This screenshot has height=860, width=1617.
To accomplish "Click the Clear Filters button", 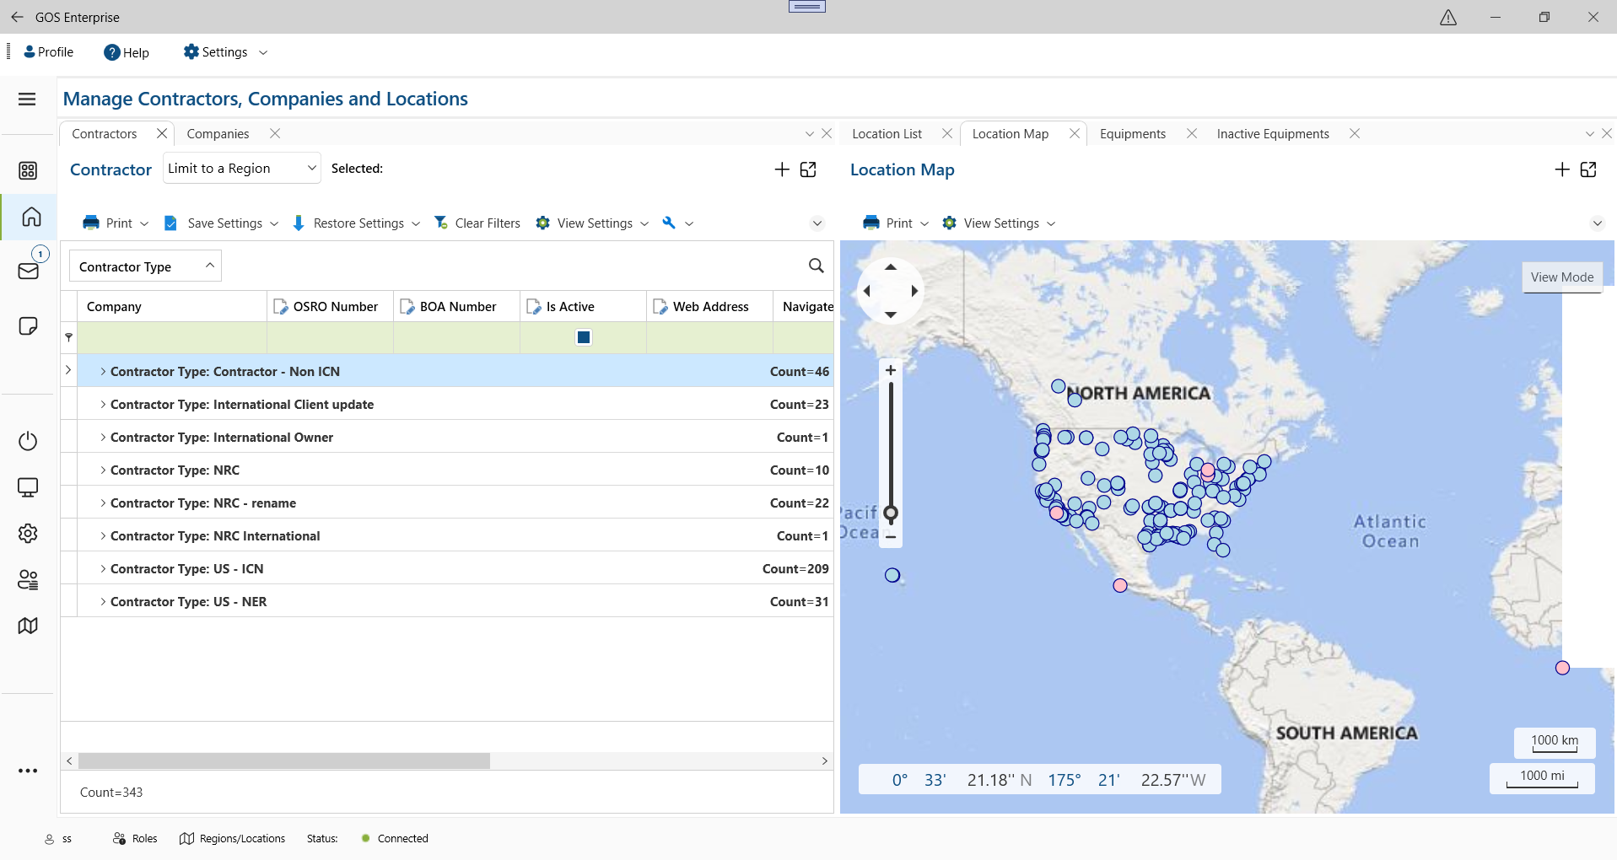I will (477, 223).
